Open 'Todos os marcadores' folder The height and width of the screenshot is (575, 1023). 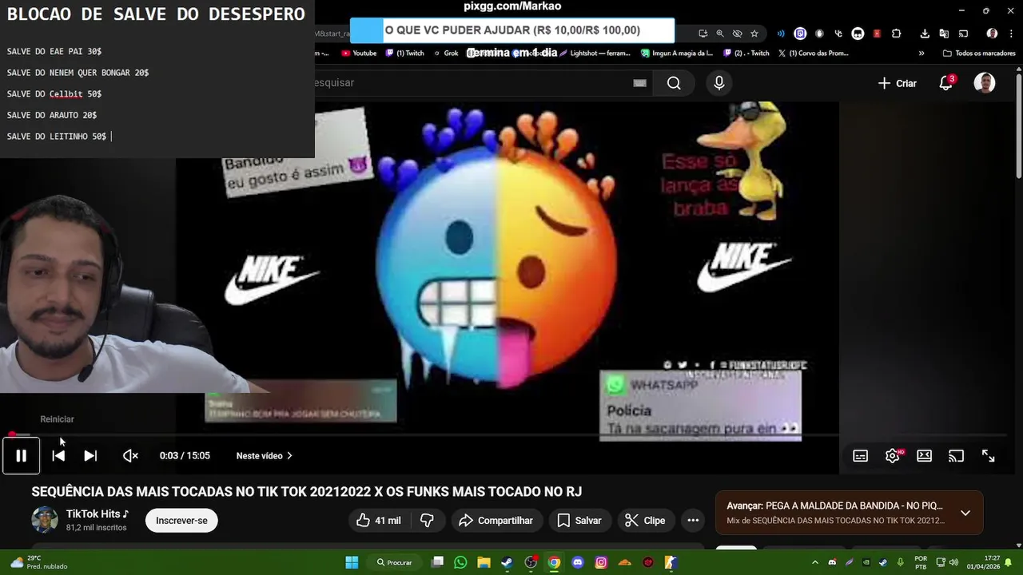pyautogui.click(x=979, y=54)
